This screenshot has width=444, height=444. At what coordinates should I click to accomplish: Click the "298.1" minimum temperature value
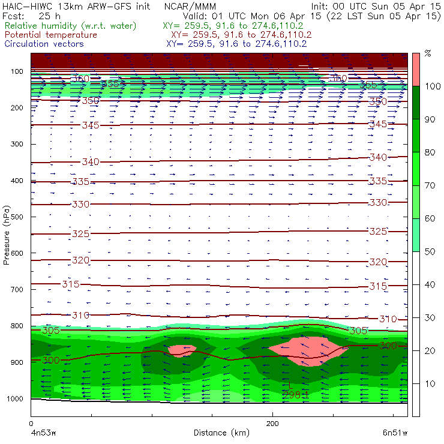296,395
